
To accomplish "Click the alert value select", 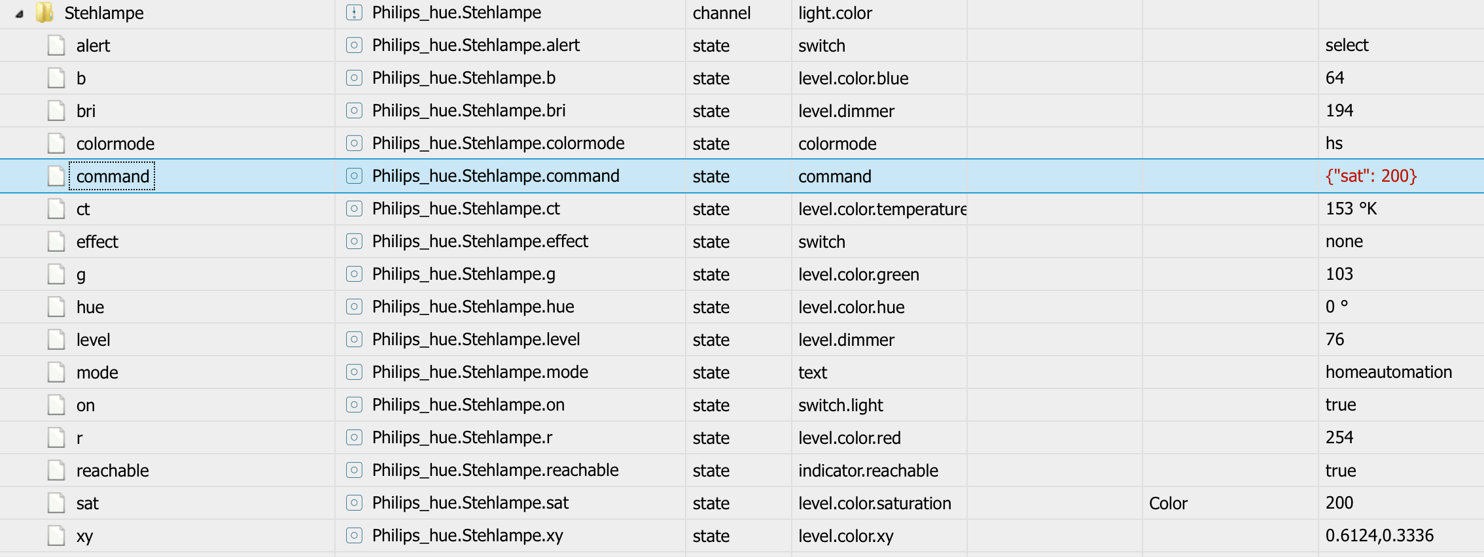I will pos(1347,45).
